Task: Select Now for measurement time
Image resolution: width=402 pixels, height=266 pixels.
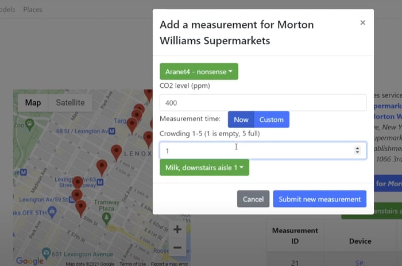Action: pyautogui.click(x=241, y=119)
